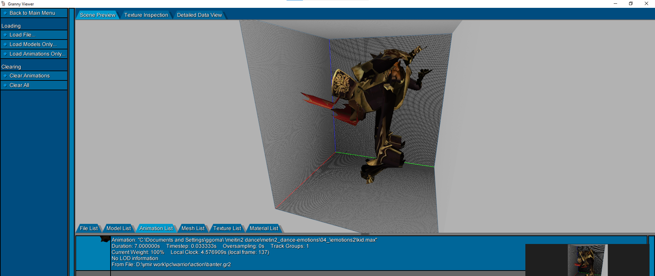This screenshot has height=276, width=655.
Task: Open the Texture List tab
Action: pyautogui.click(x=227, y=228)
